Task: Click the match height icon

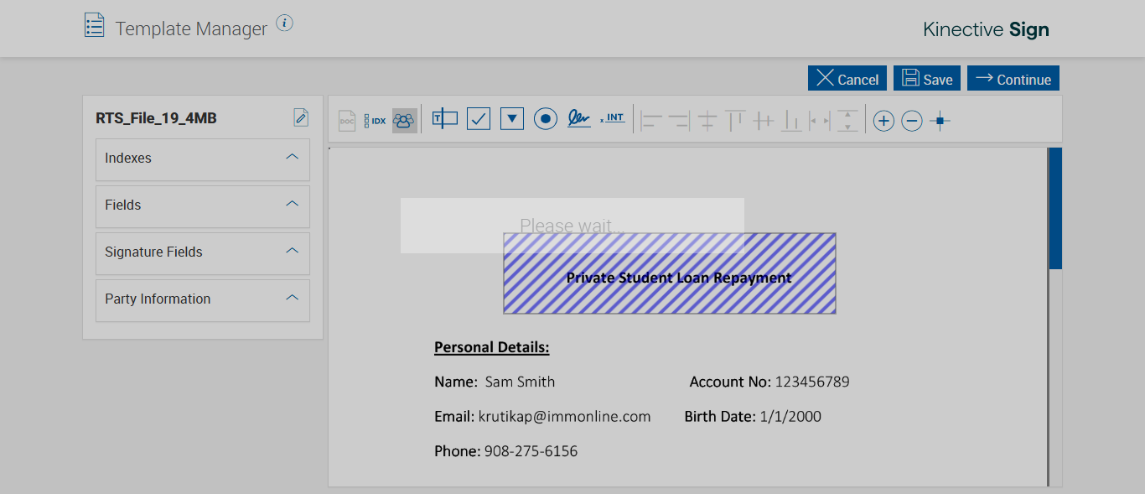Action: pyautogui.click(x=848, y=121)
